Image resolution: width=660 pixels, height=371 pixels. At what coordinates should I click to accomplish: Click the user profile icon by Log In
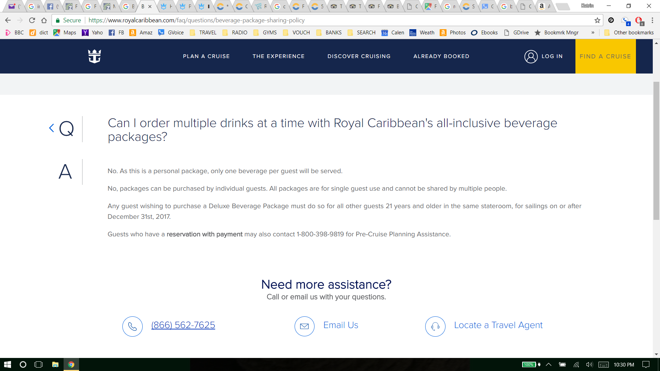(x=531, y=56)
